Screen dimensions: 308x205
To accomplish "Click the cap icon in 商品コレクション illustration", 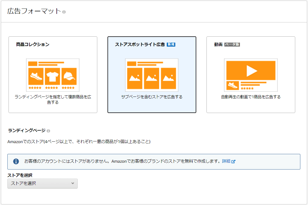I will [x=69, y=76].
